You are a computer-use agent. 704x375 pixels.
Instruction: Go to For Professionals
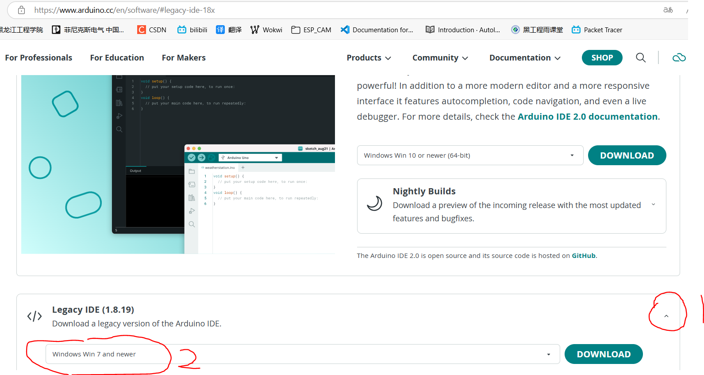(x=38, y=58)
